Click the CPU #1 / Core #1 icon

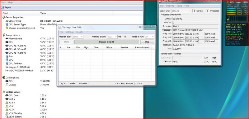coord(7,46)
